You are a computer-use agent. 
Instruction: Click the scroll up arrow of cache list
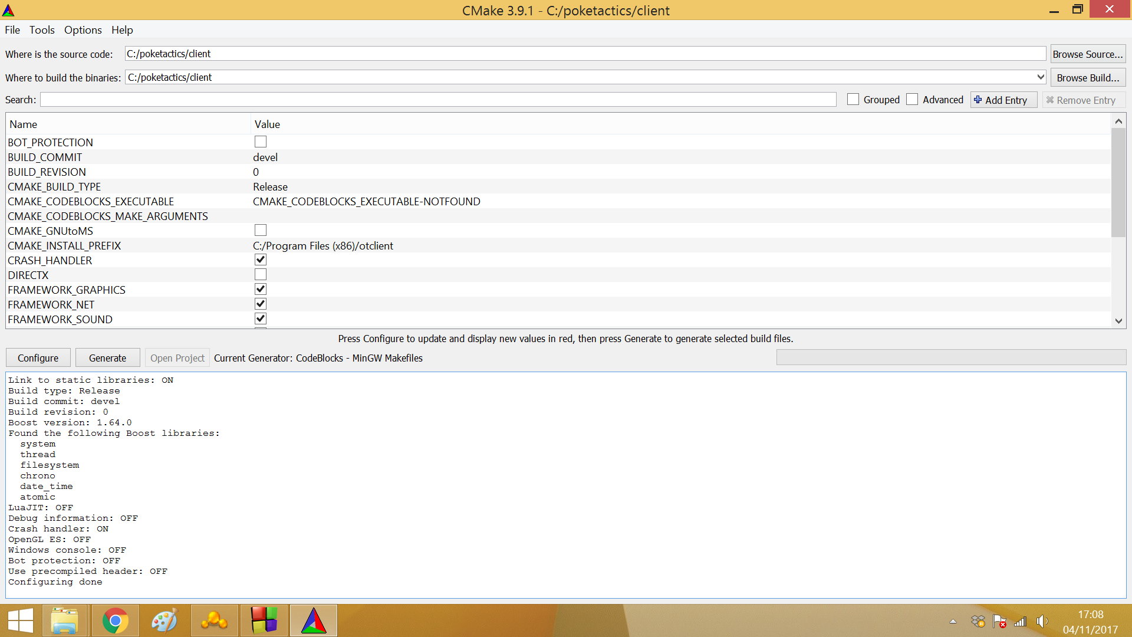1118,121
